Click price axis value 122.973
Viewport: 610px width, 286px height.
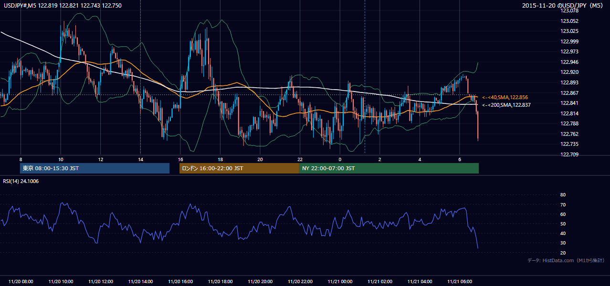pyautogui.click(x=570, y=51)
